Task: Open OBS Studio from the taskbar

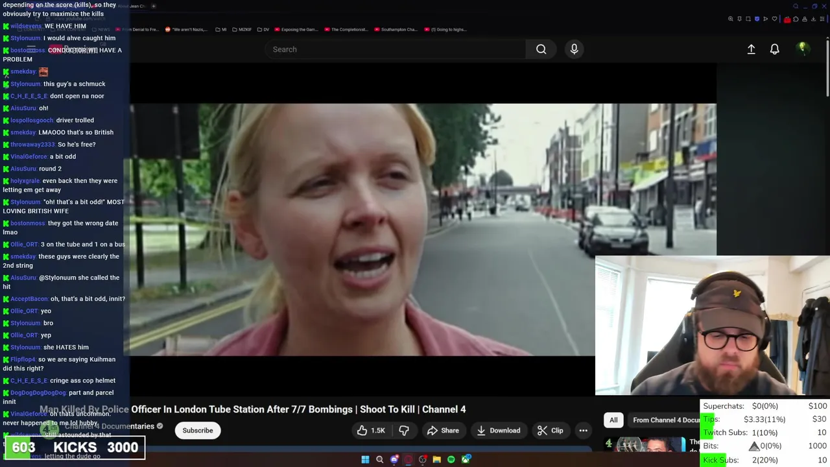Action: point(423,459)
